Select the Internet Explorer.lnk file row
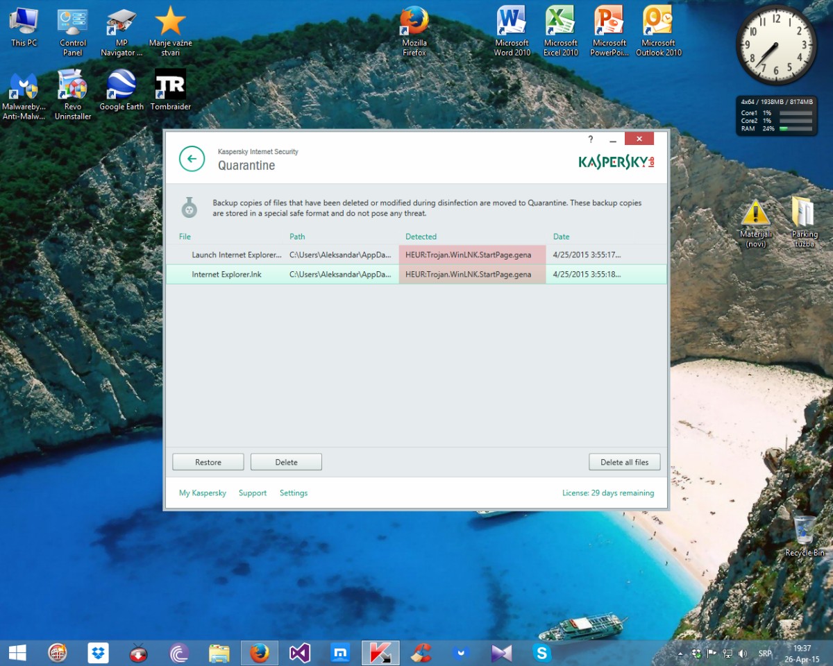Screen dimensions: 833x666 [416, 274]
